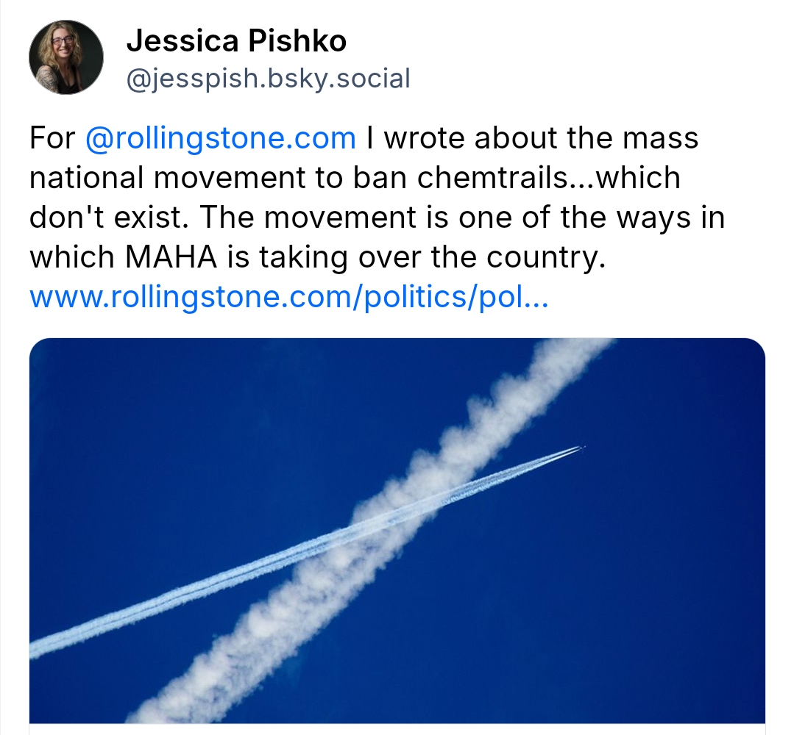Click the empty blue sky in photo's top-left

tap(147, 412)
